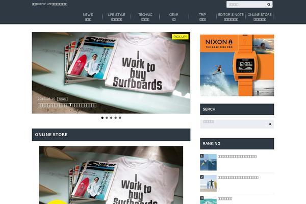Open ranking number 2 article title

[x=238, y=177]
